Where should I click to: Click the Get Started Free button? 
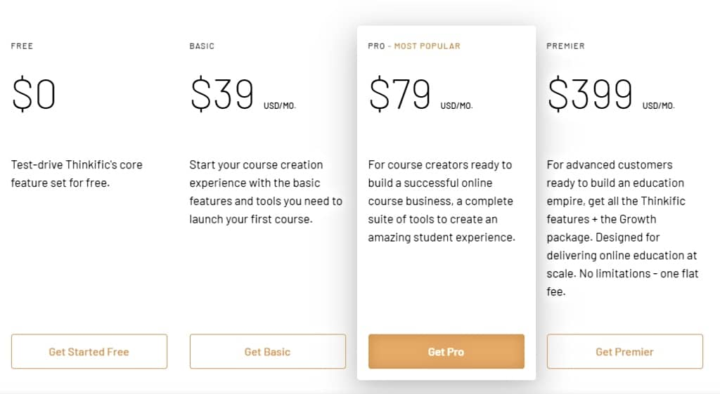89,351
